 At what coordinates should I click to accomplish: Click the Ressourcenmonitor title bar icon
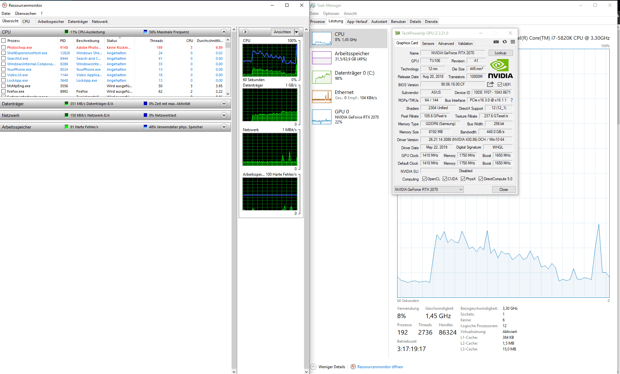click(x=5, y=5)
